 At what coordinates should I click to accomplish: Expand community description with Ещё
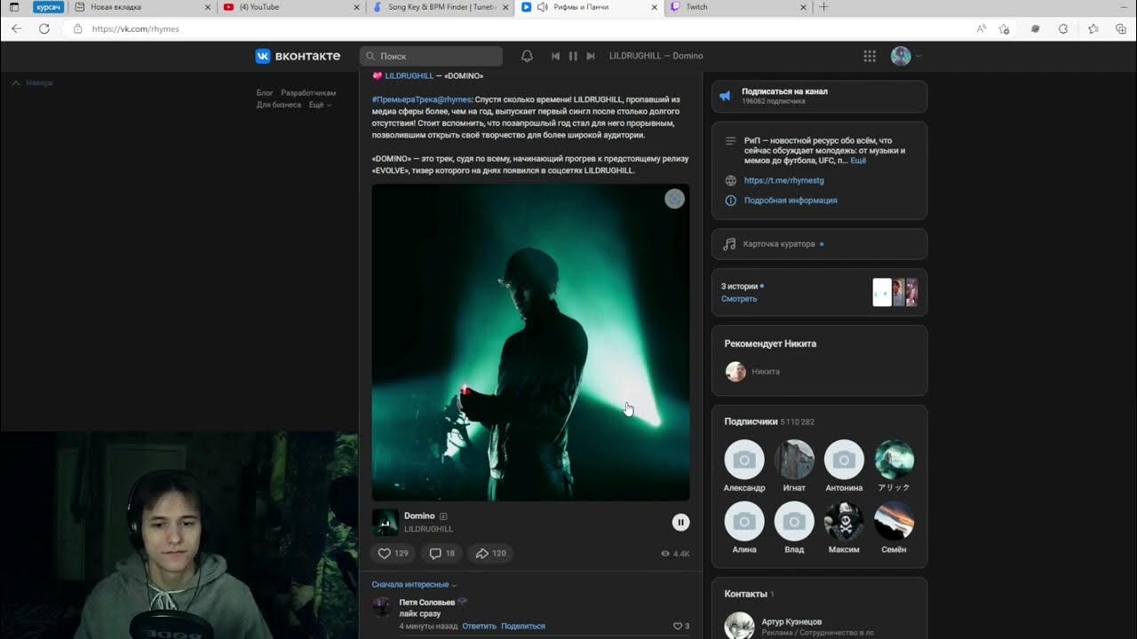point(858,161)
